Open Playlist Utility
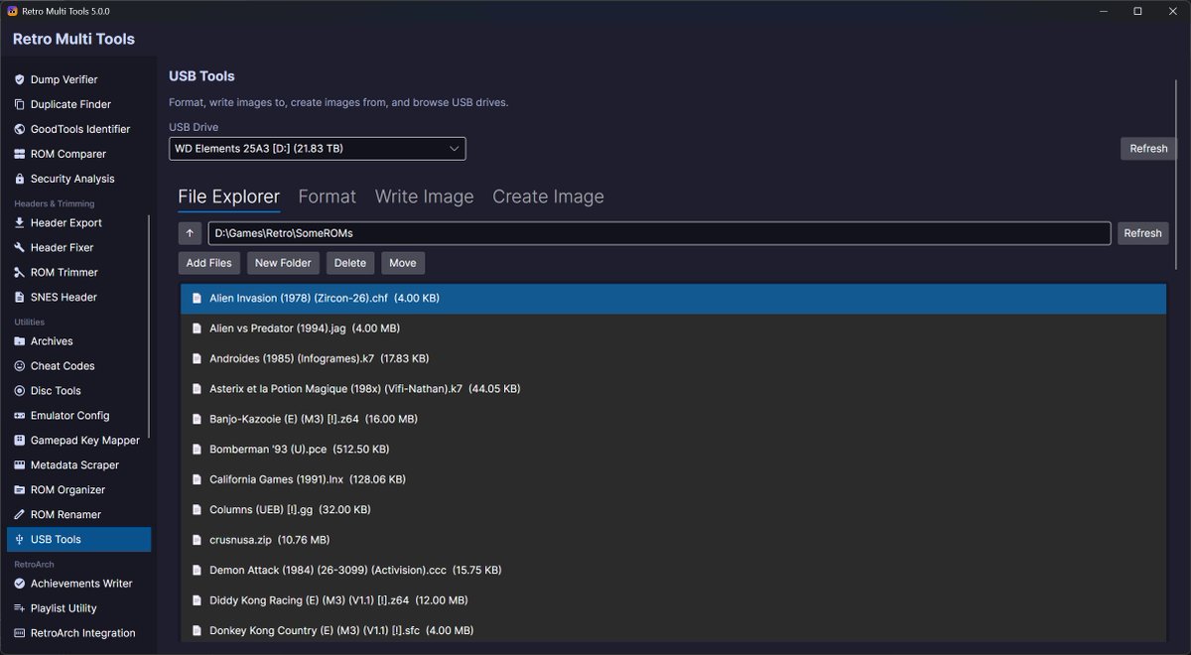The image size is (1191, 655). pos(78,608)
